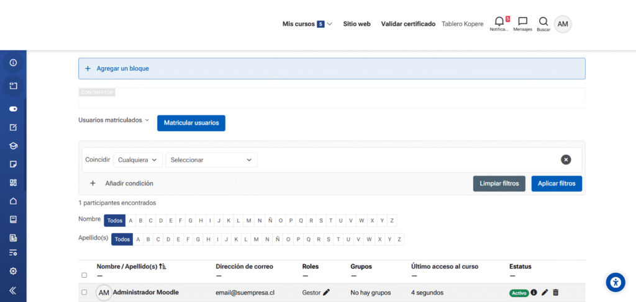
Task: Sort by Dirección de correo header
Action: pos(244,267)
